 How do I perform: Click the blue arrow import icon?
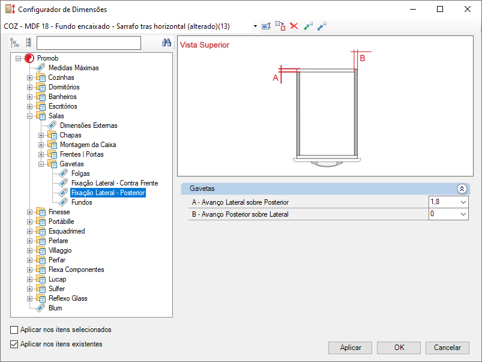click(322, 26)
